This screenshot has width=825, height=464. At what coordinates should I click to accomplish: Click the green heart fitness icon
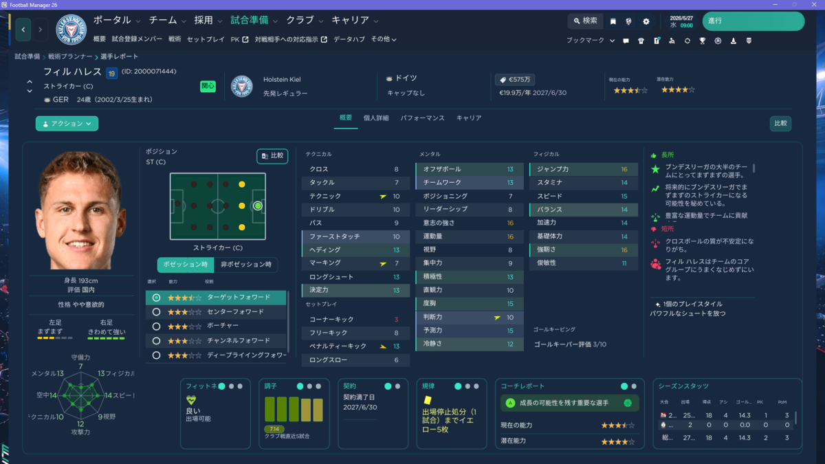[191, 400]
